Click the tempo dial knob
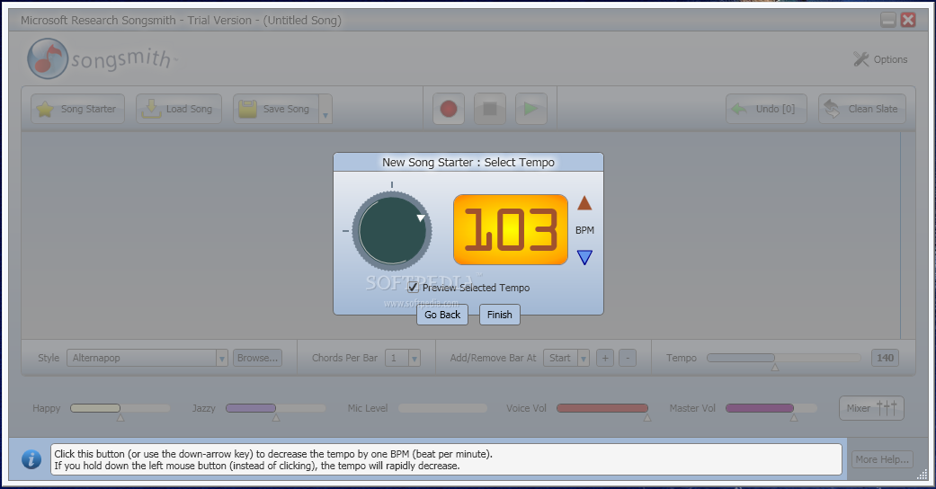 click(x=392, y=231)
